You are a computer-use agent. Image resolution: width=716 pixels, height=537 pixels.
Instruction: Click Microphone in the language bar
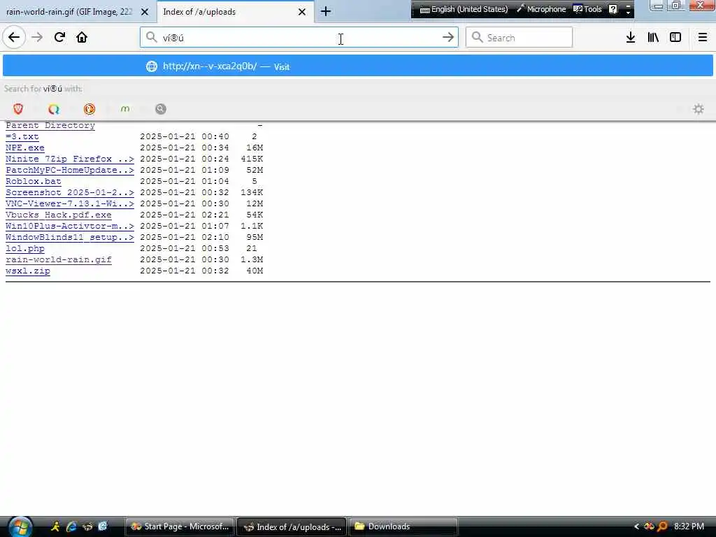[541, 9]
